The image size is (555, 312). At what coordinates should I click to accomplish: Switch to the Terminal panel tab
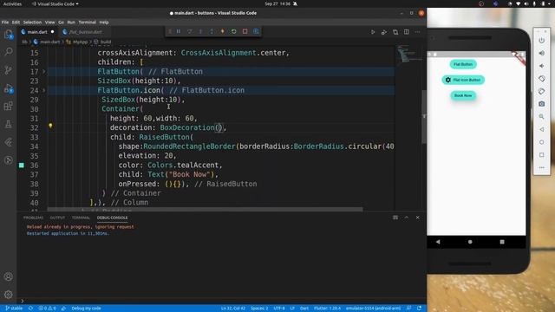pos(81,218)
